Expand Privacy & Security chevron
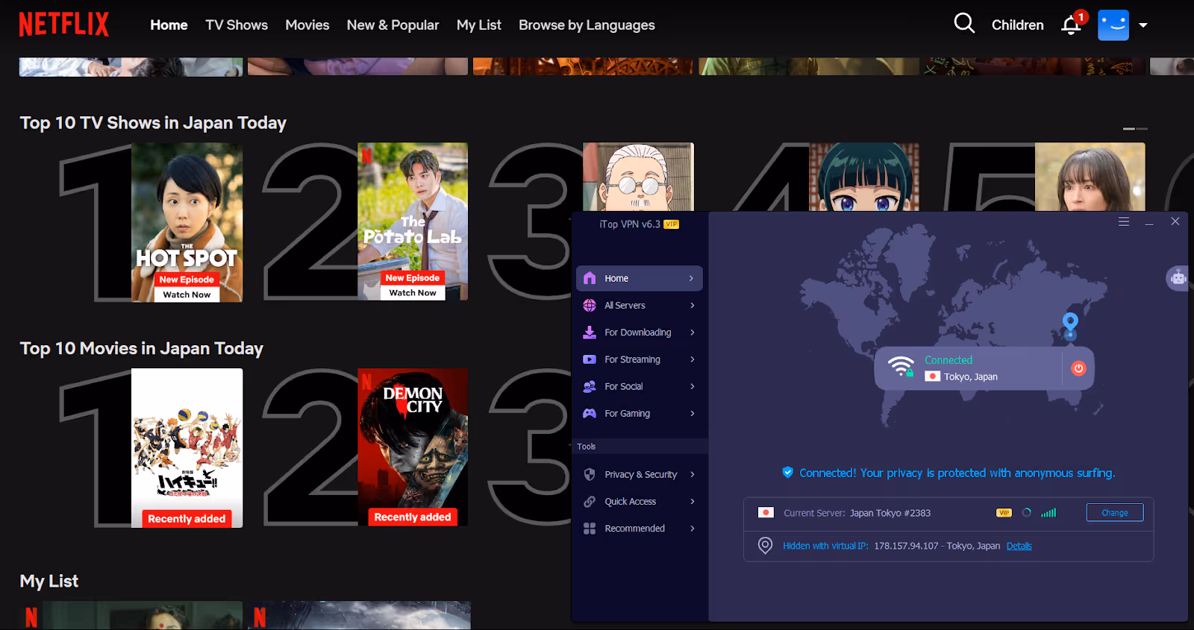This screenshot has width=1194, height=630. tap(693, 474)
